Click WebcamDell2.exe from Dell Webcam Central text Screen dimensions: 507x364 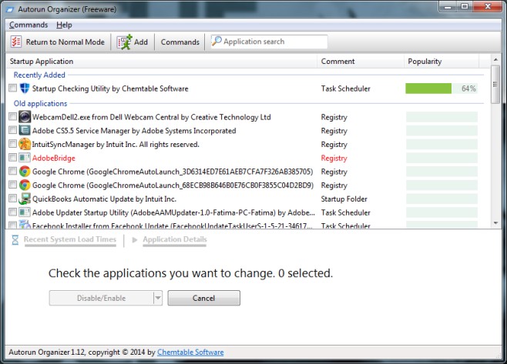coord(151,117)
